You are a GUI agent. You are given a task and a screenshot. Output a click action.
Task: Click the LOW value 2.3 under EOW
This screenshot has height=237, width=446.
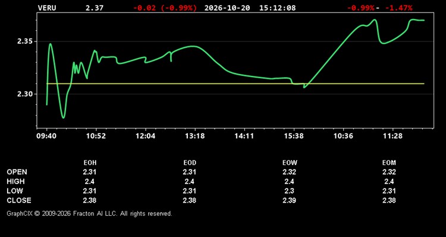[290, 191]
